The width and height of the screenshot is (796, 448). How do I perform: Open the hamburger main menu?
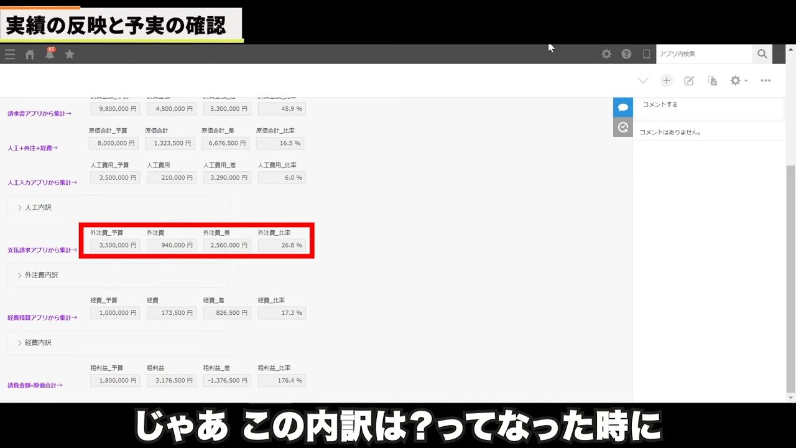pos(9,54)
